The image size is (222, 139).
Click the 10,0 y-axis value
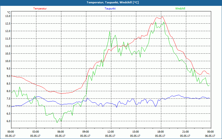tap(8, 61)
